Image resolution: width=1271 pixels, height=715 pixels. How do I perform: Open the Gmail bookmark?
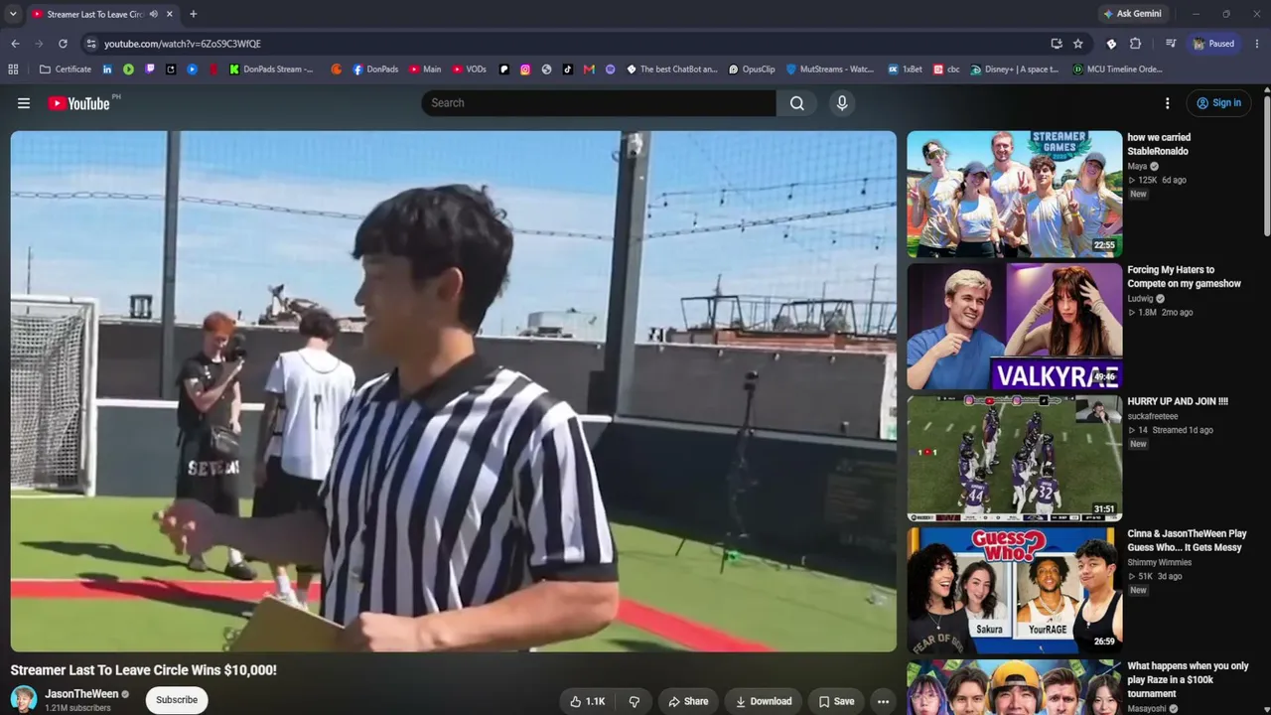pyautogui.click(x=589, y=70)
